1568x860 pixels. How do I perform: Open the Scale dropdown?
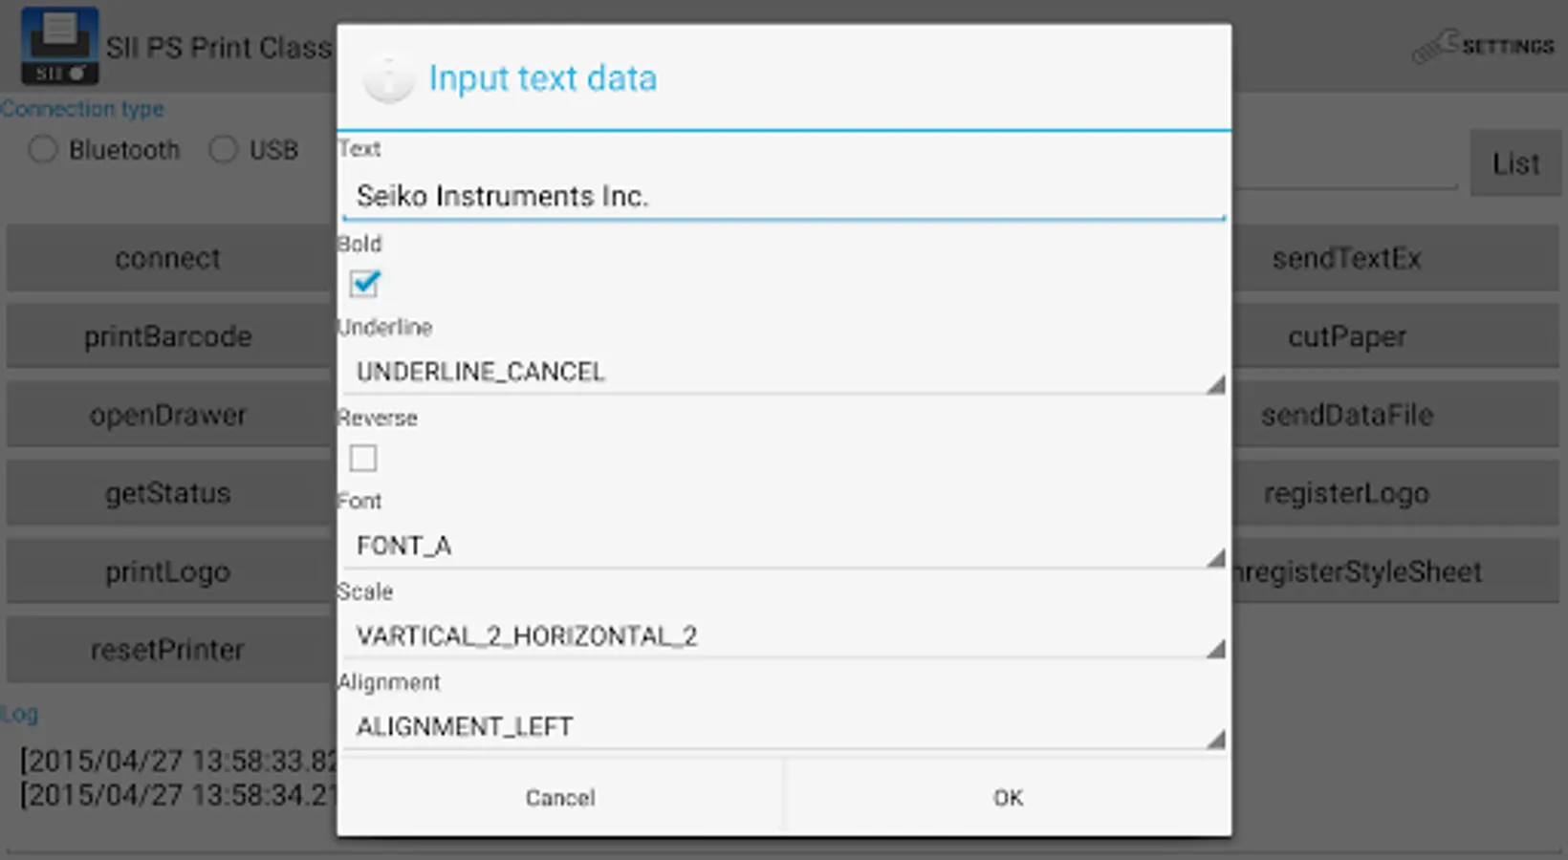click(x=782, y=636)
